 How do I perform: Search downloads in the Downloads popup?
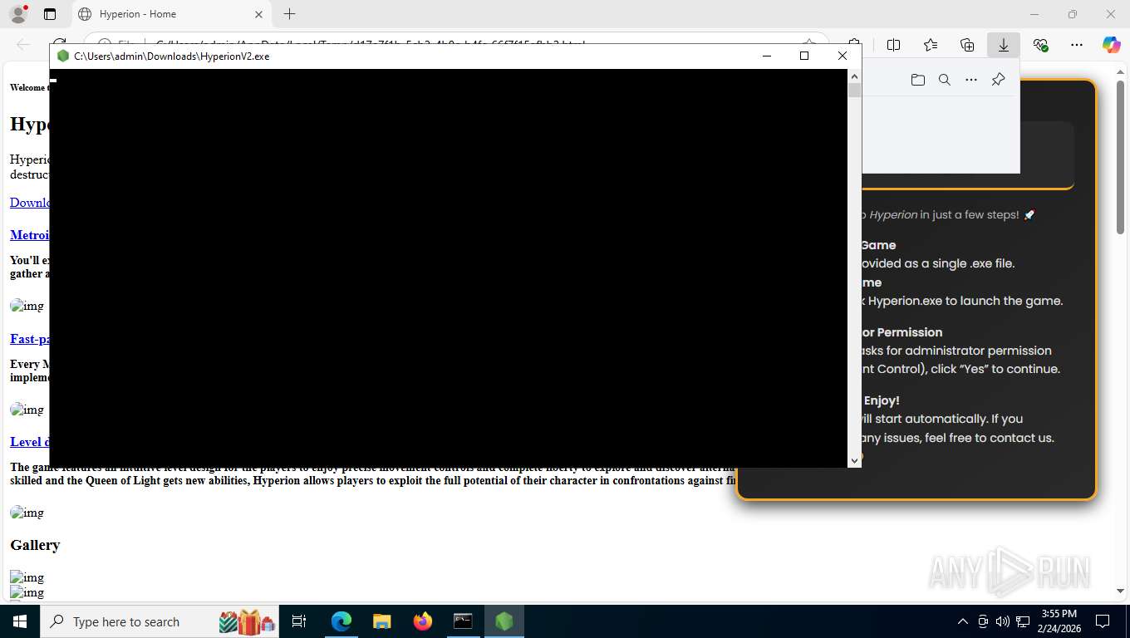tap(945, 80)
